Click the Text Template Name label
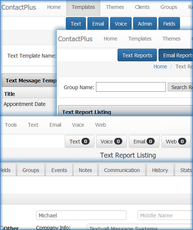193x230 pixels. 32,56
